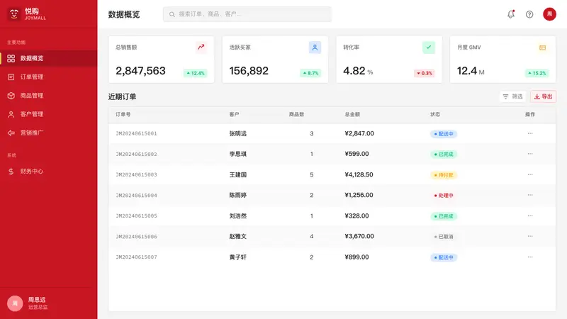
Task: Click the 0.3% decline badge on conversion rate
Action: (424, 73)
